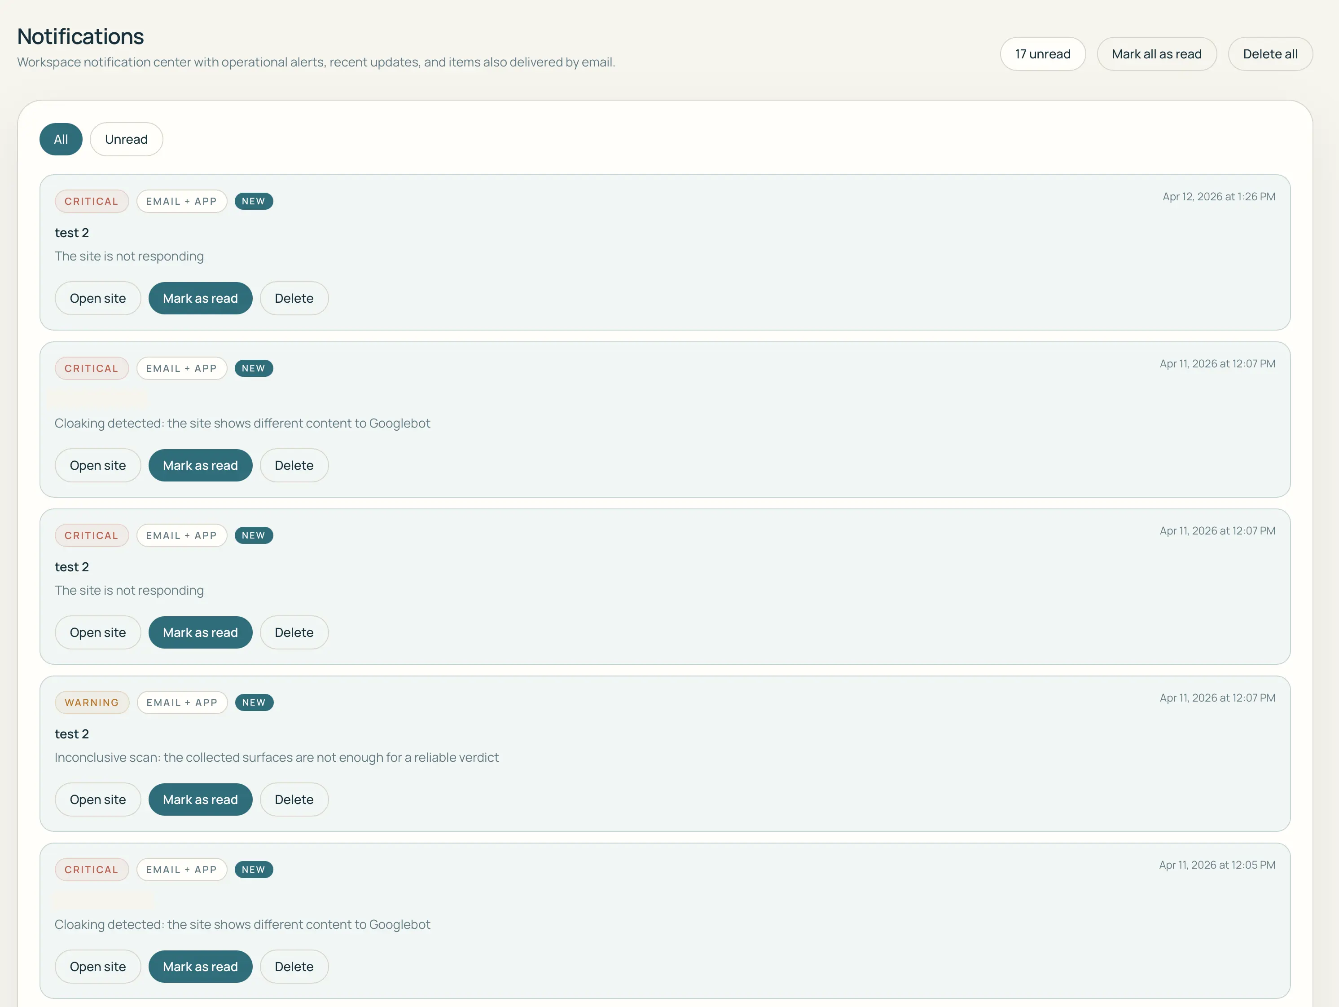Mark Apr 12 1:26 PM alert as read

(200, 299)
